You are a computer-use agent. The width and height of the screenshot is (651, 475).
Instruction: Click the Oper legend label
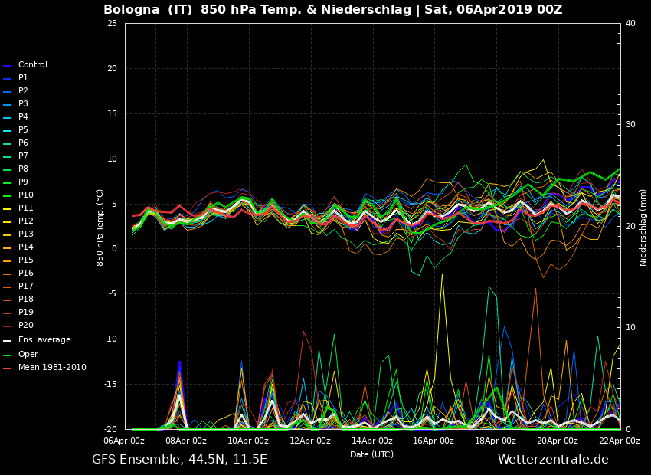pyautogui.click(x=28, y=355)
